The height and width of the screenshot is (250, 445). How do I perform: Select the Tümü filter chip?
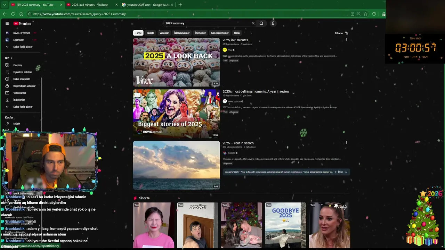coord(138,33)
